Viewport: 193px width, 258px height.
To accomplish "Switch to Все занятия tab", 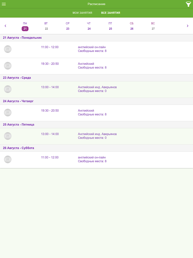I will pos(111,13).
